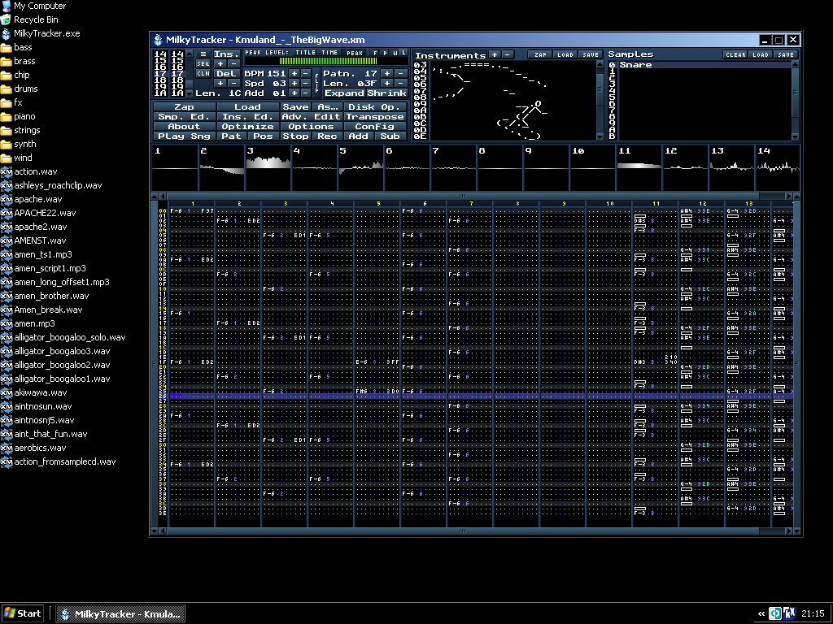Toggle the F follow-song option
Screen dimensions: 833x624
[x=375, y=53]
